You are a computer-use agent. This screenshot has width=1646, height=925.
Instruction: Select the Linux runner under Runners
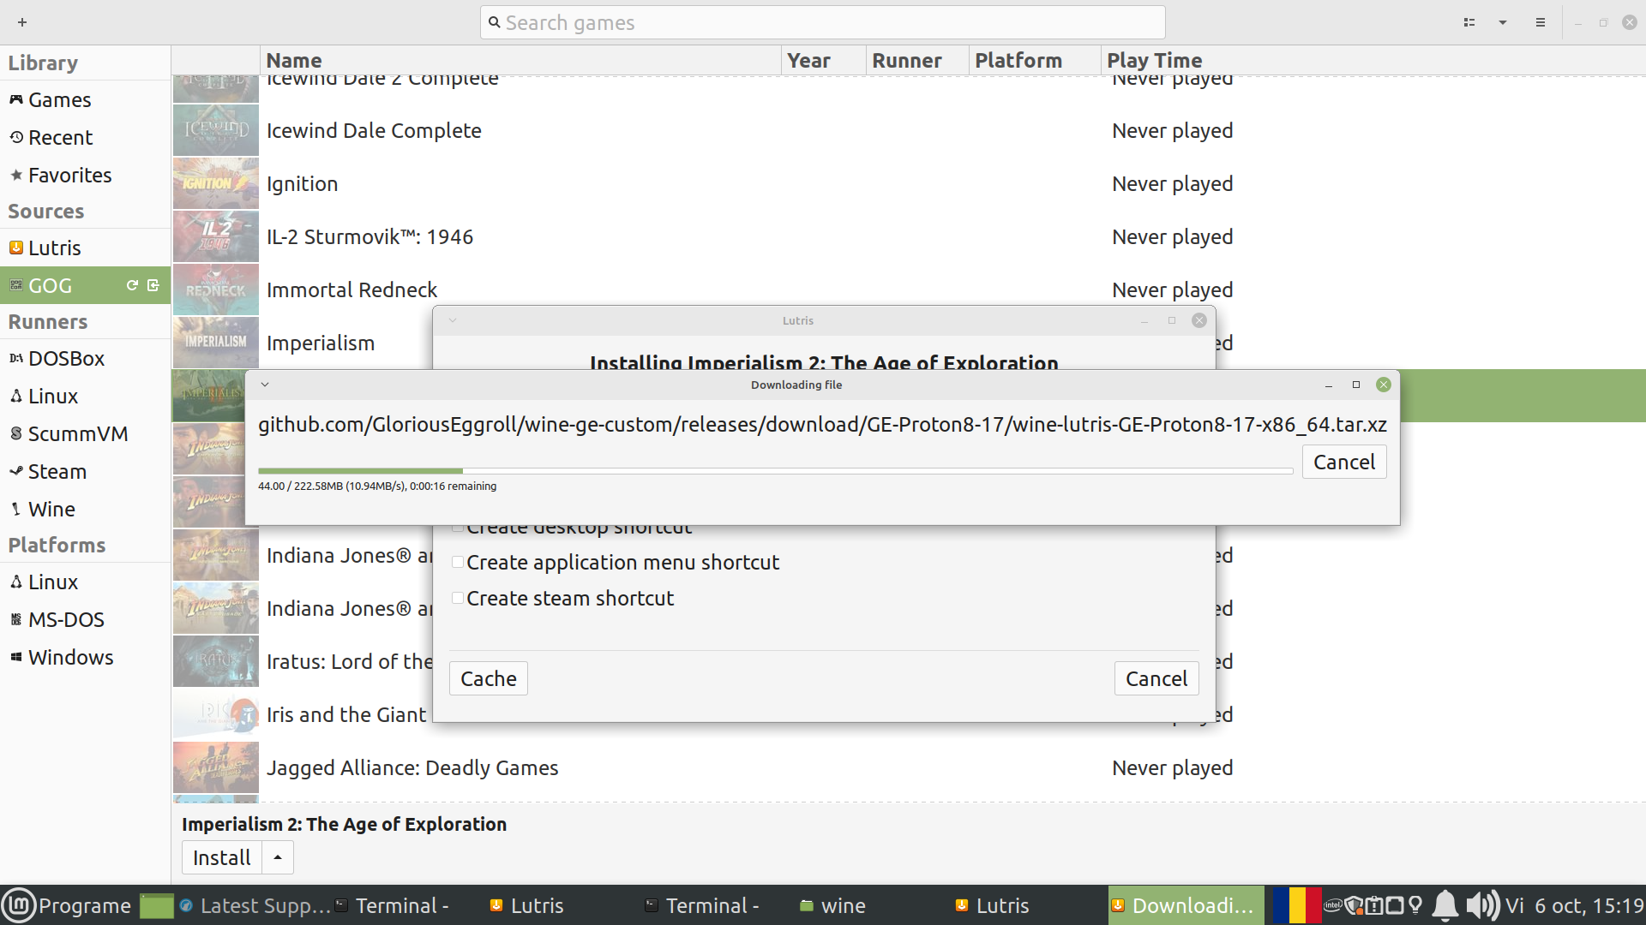(86, 397)
